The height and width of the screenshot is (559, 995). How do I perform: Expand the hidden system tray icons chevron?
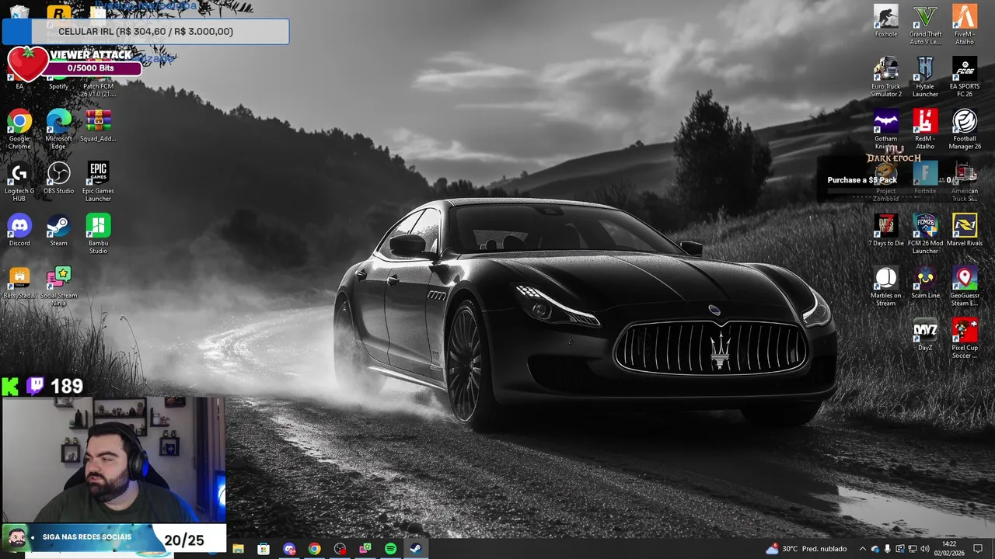(862, 549)
